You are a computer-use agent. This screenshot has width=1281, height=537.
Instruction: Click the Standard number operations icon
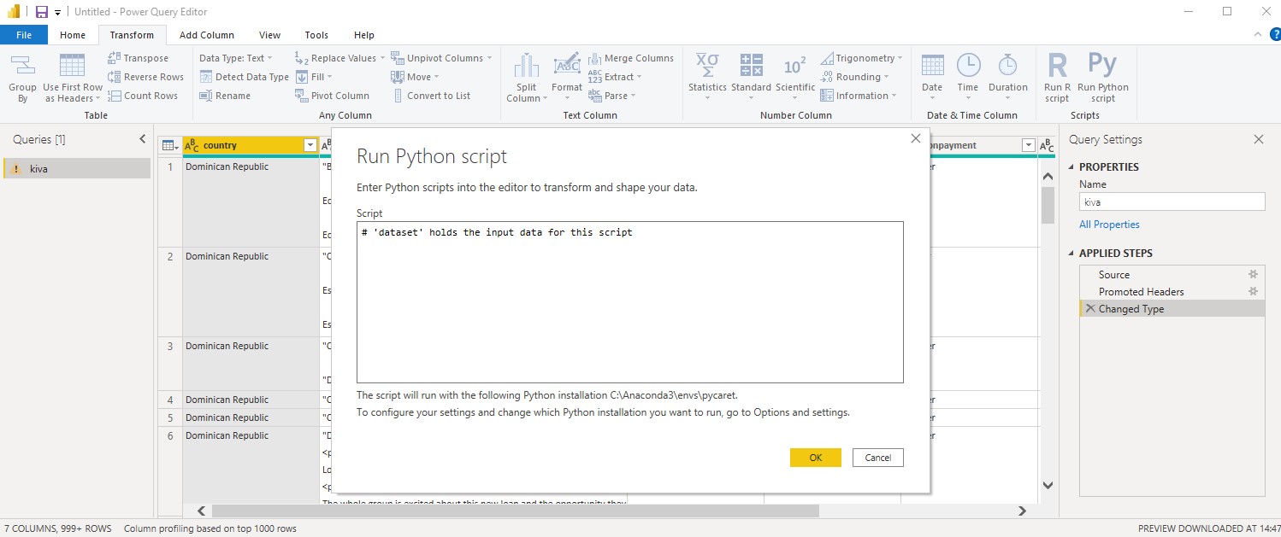coord(751,65)
